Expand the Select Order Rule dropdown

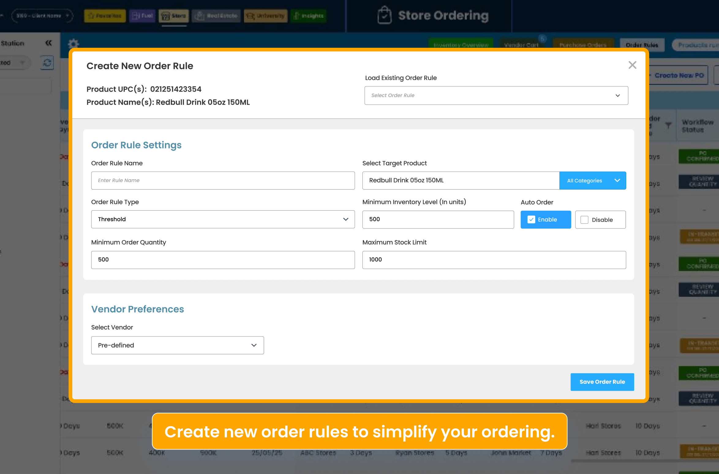[x=496, y=96]
